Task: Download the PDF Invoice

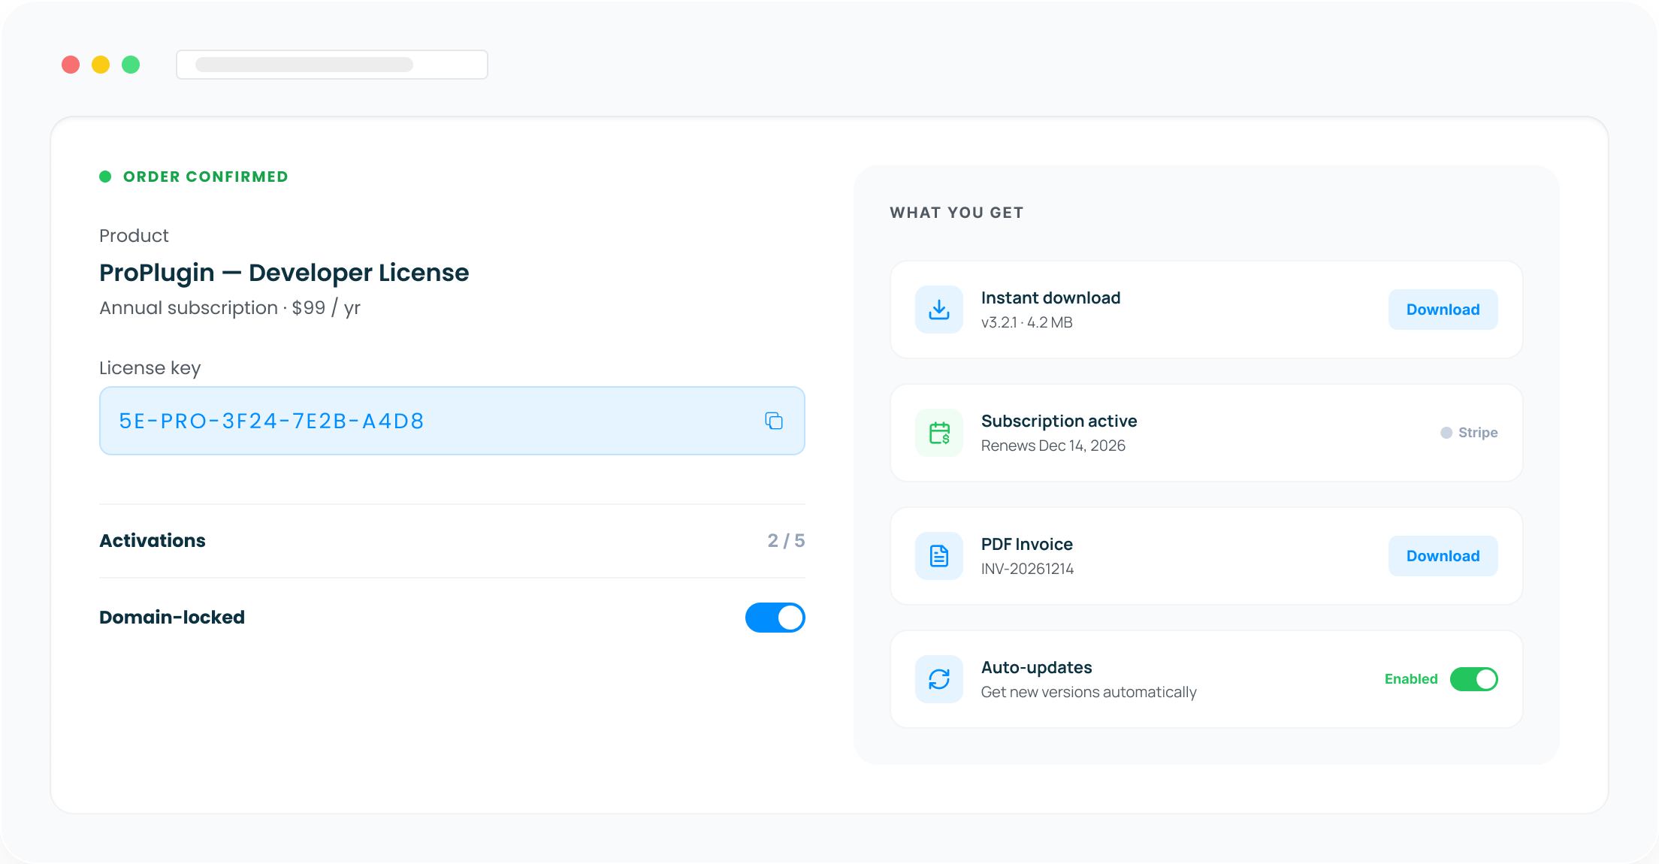Action: tap(1443, 556)
